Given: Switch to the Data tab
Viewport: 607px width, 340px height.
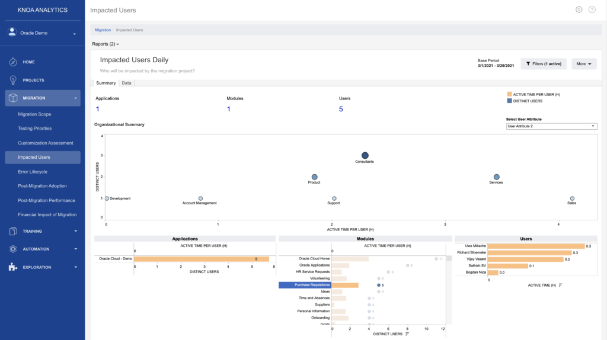Looking at the screenshot, I should pos(127,83).
